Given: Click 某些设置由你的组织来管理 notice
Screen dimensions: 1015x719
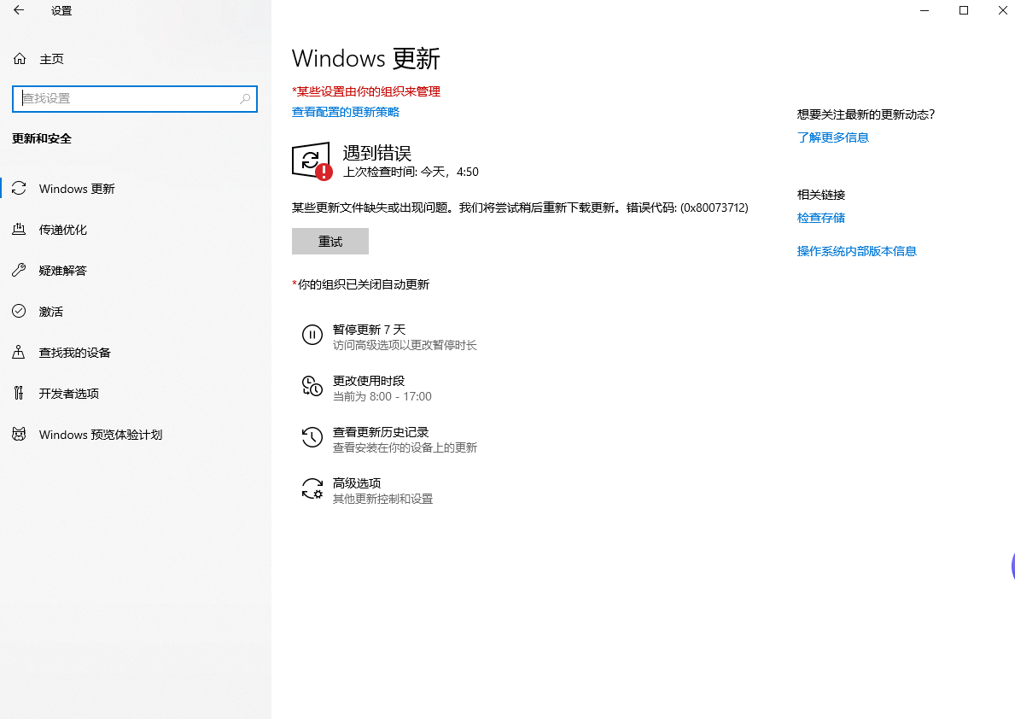Looking at the screenshot, I should (x=366, y=91).
